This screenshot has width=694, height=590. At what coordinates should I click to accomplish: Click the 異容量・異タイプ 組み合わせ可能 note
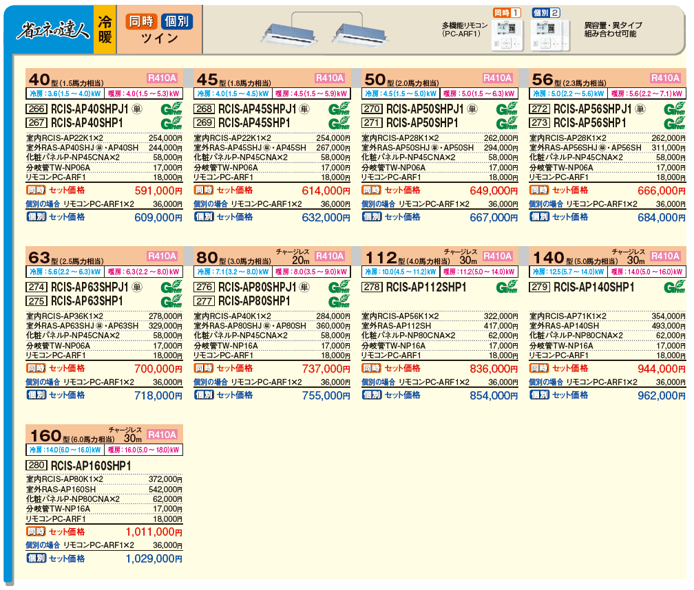(x=613, y=30)
